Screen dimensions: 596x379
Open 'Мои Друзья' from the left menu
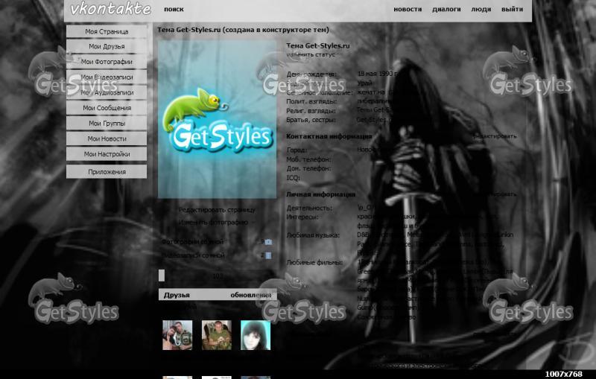107,47
